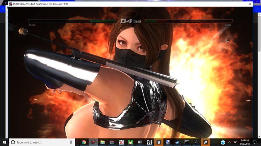
Task: Open the orange-highlighted gray box taskbar app
Action: (x=159, y=142)
